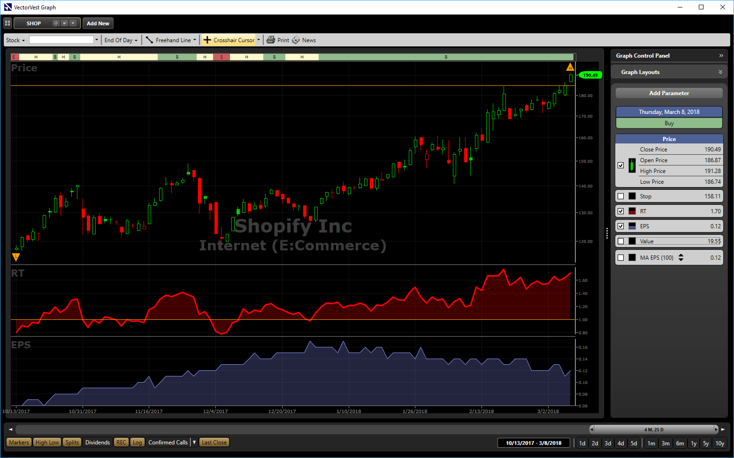This screenshot has width=734, height=458.
Task: Enable the Value parameter checkbox
Action: 621,241
